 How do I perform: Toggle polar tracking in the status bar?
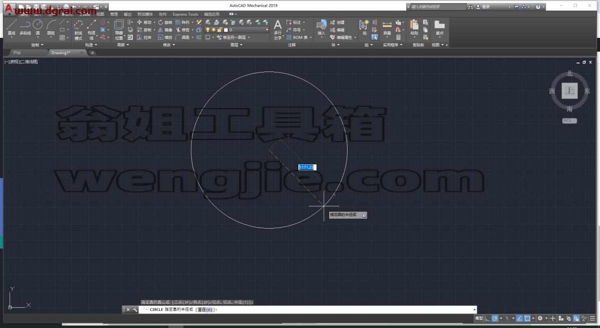coord(495,319)
